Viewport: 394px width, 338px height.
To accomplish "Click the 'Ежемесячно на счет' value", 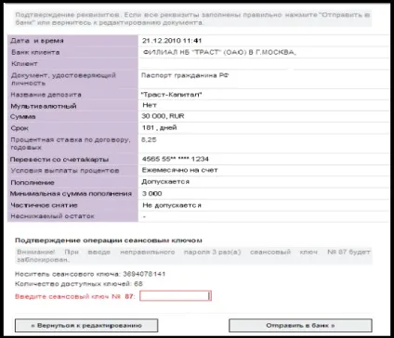I will 180,170.
